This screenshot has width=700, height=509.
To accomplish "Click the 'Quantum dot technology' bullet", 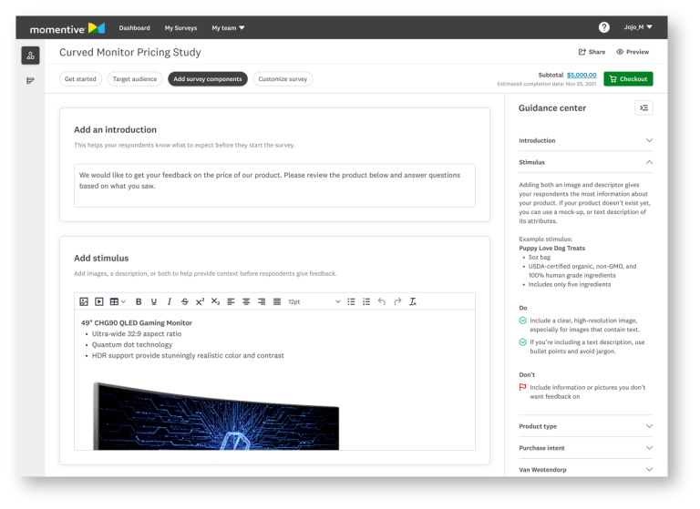I will 132,345.
